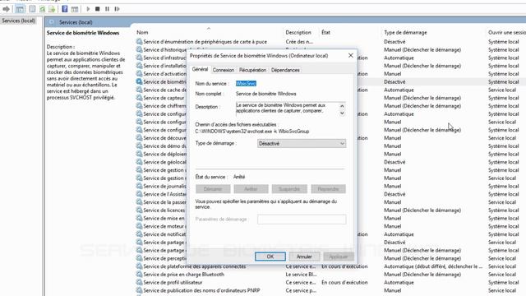Click the Stop Service square icon in toolbar
Image resolution: width=526 pixels, height=296 pixels.
98,9
